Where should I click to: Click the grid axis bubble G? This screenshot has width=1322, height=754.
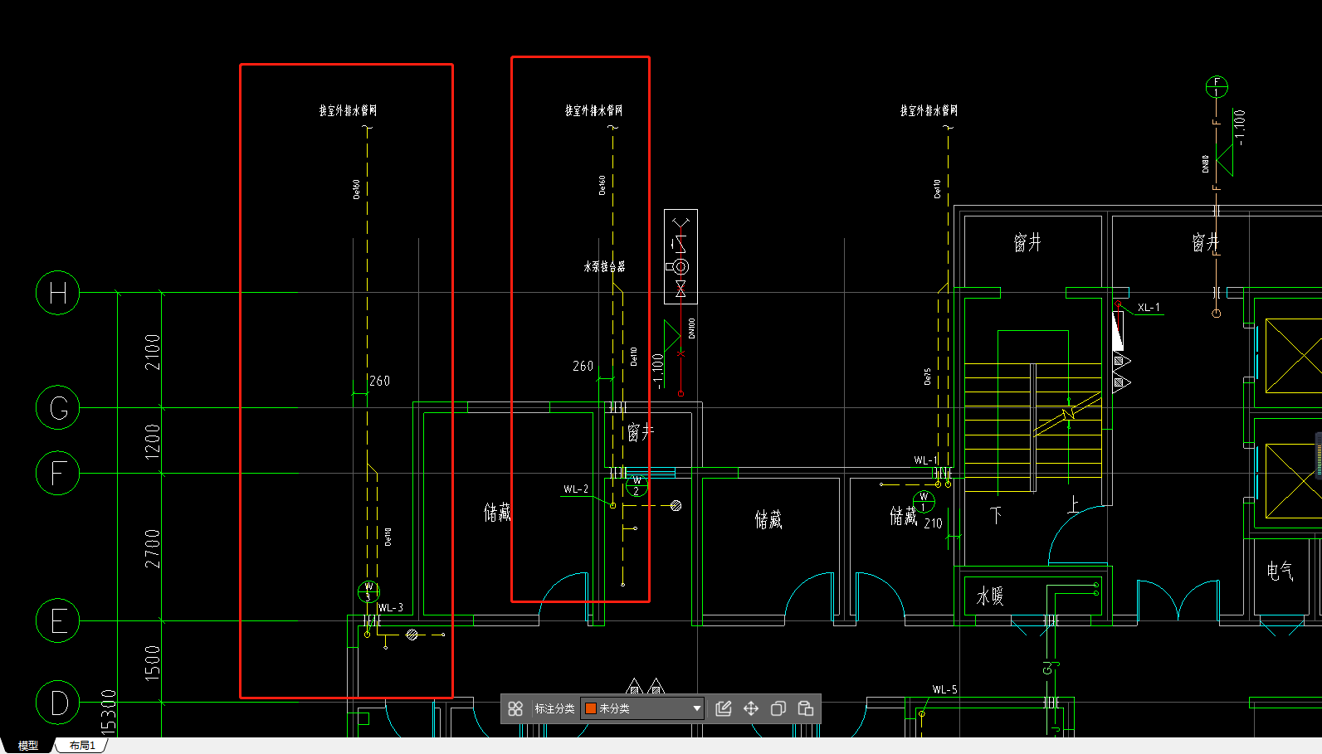point(58,407)
